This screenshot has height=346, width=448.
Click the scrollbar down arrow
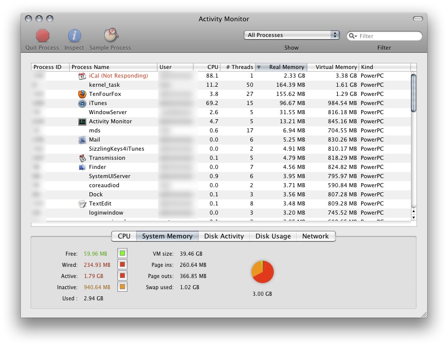coord(413,218)
